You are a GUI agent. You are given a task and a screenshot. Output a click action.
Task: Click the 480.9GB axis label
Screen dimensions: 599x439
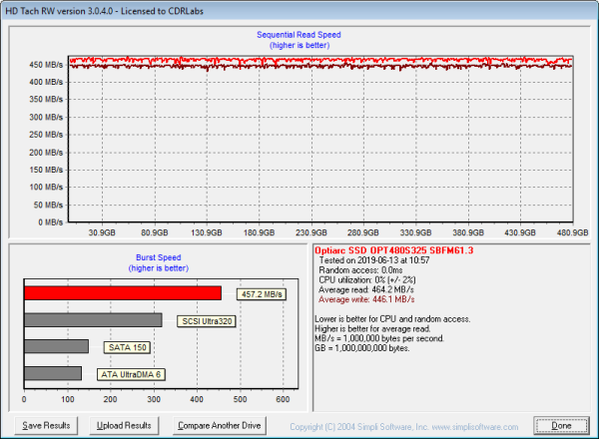(x=572, y=232)
